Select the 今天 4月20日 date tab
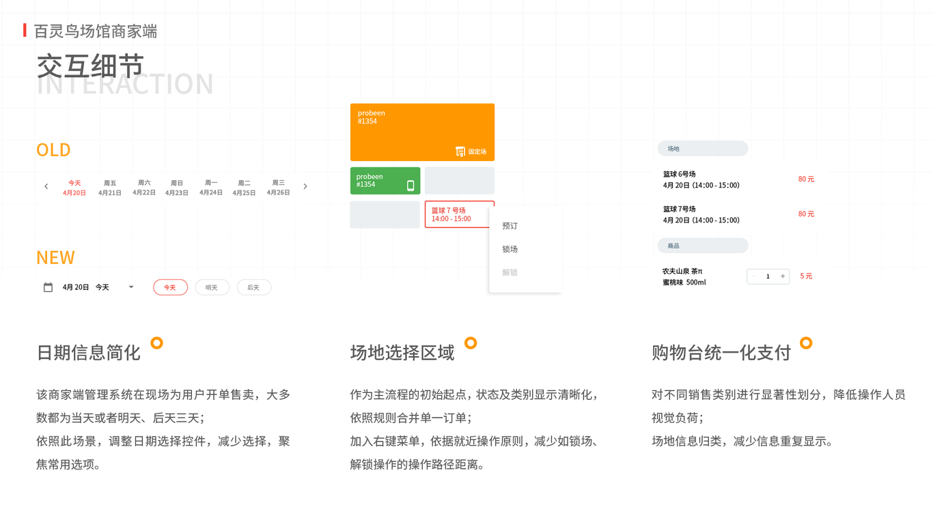The width and height of the screenshot is (933, 524). tap(74, 188)
